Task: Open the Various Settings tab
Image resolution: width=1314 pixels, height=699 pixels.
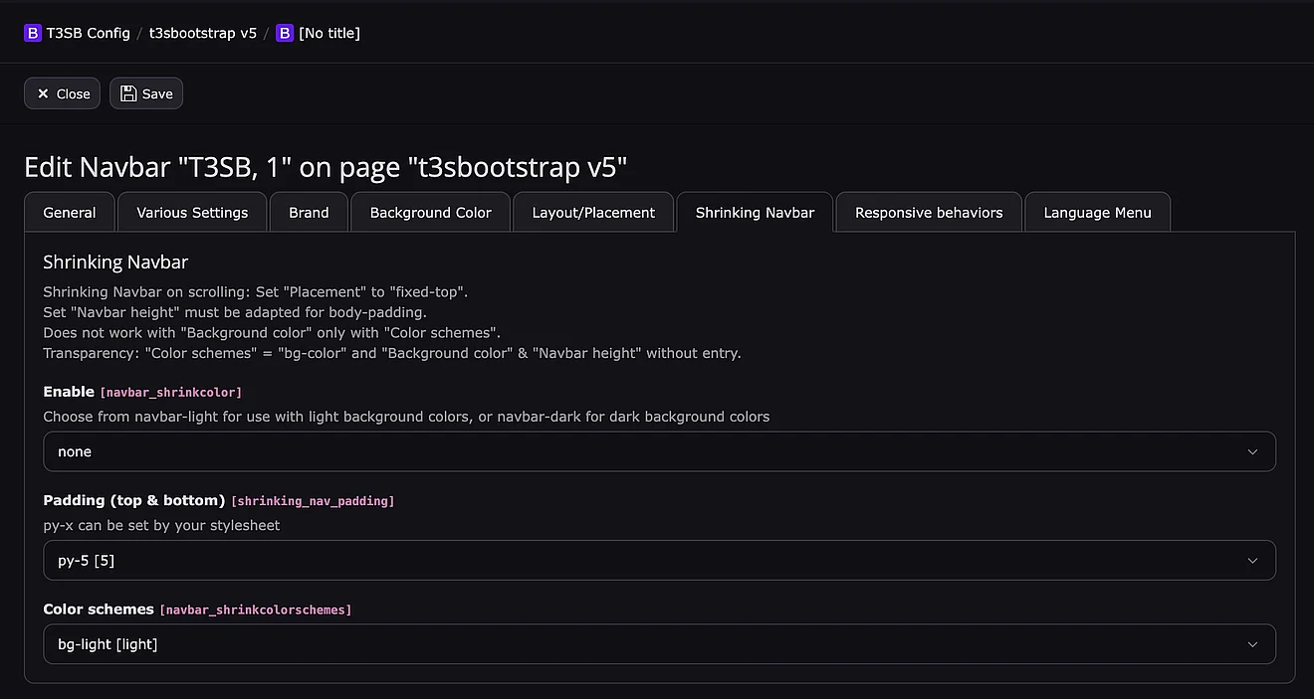Action: [x=192, y=213]
